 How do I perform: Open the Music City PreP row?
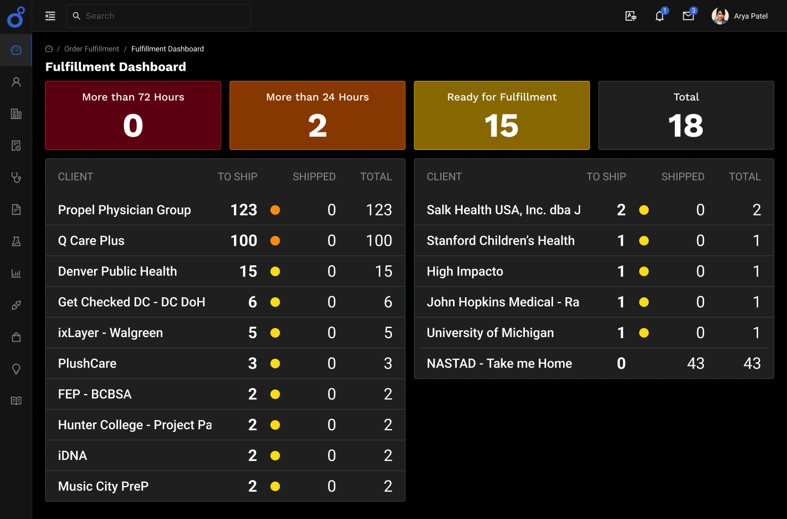(225, 487)
